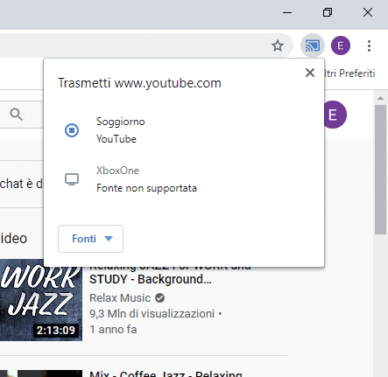Open the YouTube account avatar E
Screen dimensions: 388x377
(335, 115)
